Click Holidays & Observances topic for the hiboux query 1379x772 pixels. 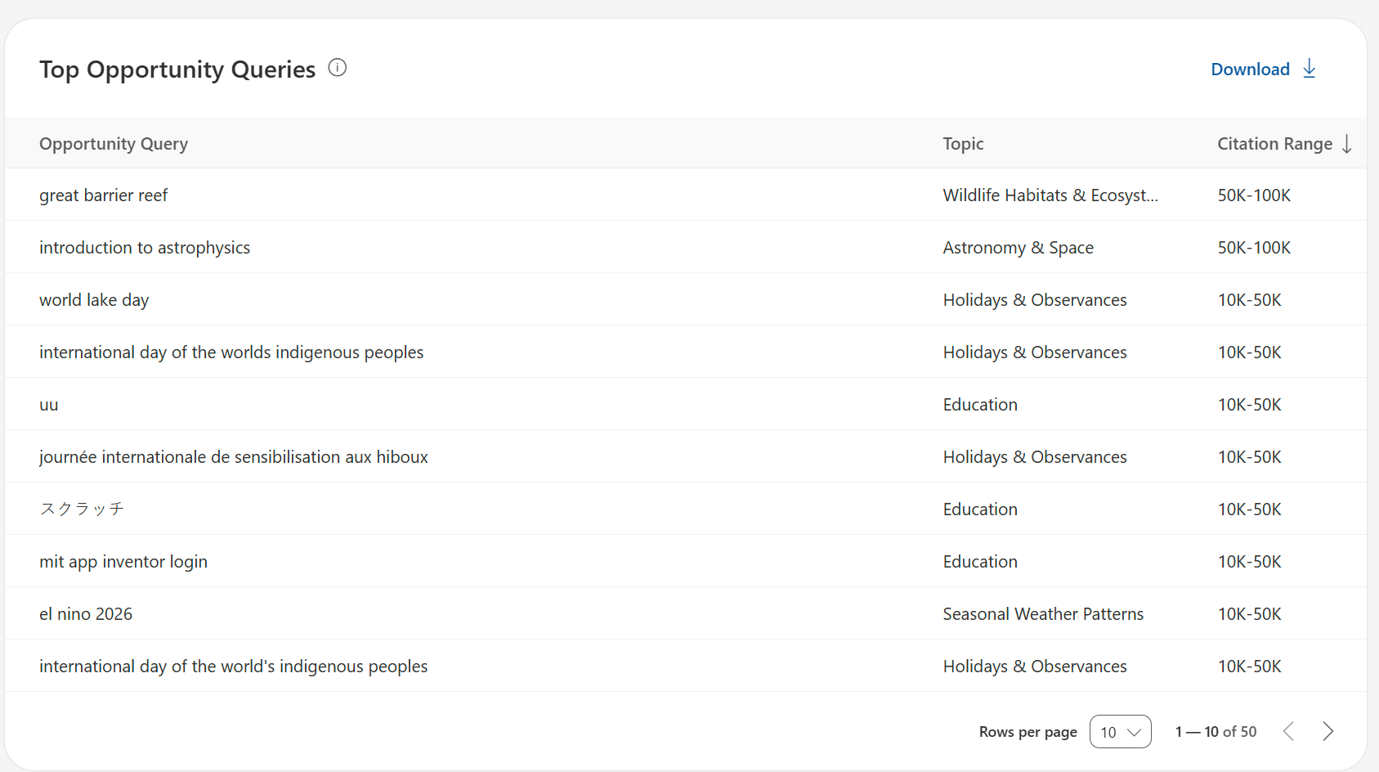pos(1035,457)
